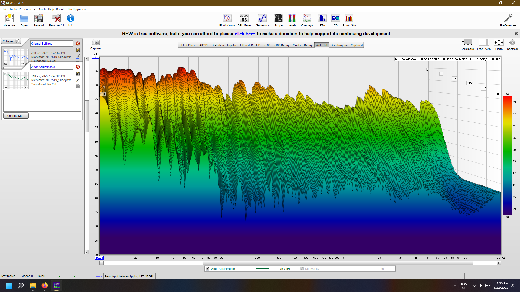Open the EQ window
This screenshot has width=520, height=292.
click(336, 21)
